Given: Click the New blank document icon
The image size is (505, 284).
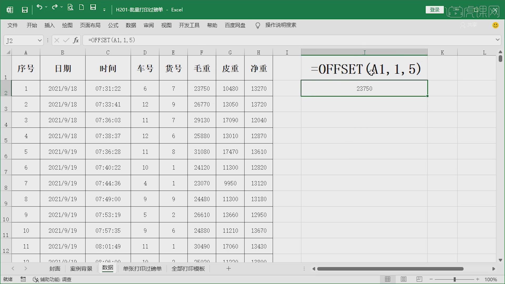Looking at the screenshot, I should [x=82, y=7].
